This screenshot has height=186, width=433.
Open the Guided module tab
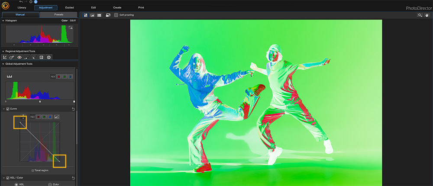tap(69, 8)
